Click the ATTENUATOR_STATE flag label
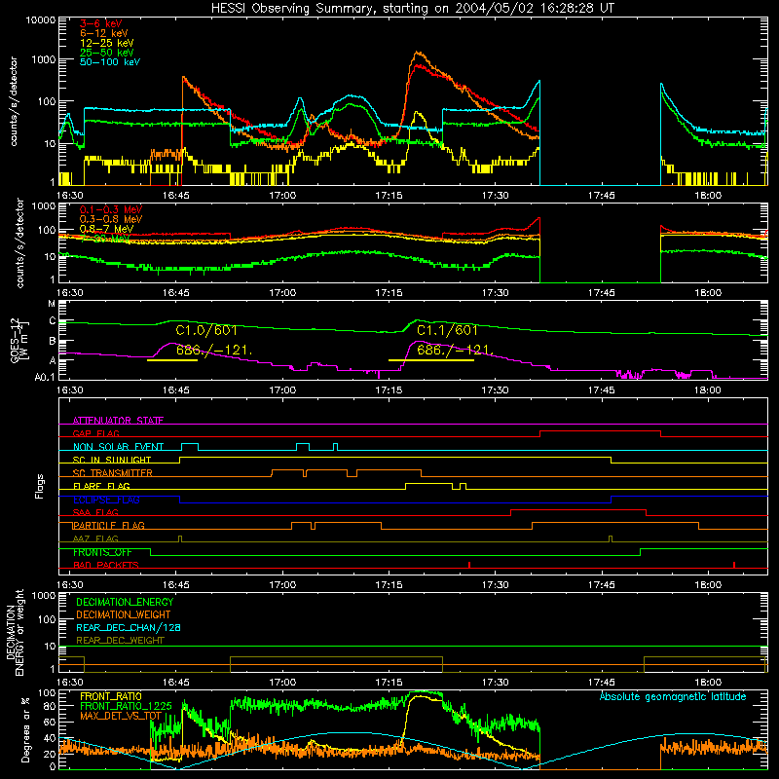Viewport: 779px width, 779px height. [x=118, y=421]
